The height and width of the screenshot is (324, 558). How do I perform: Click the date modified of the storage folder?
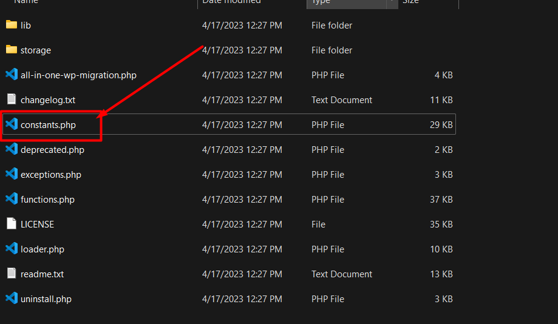[x=242, y=50]
